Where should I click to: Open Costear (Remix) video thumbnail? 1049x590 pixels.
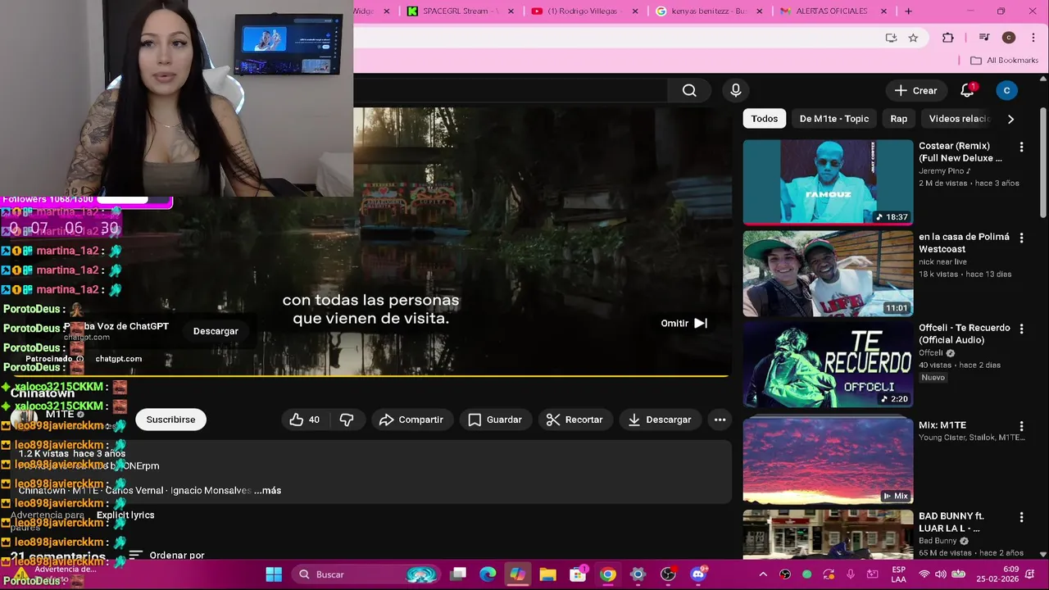pos(828,182)
